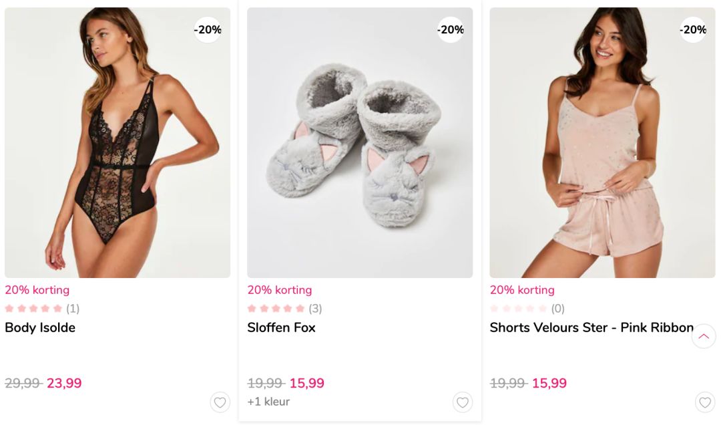This screenshot has width=721, height=425.
Task: Open Sloffen Fox reviews star rating
Action: click(276, 309)
